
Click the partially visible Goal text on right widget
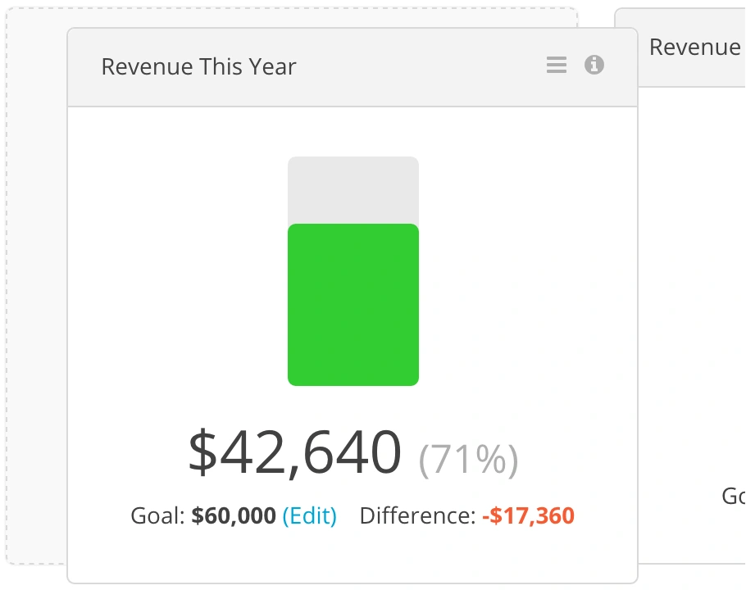point(734,497)
